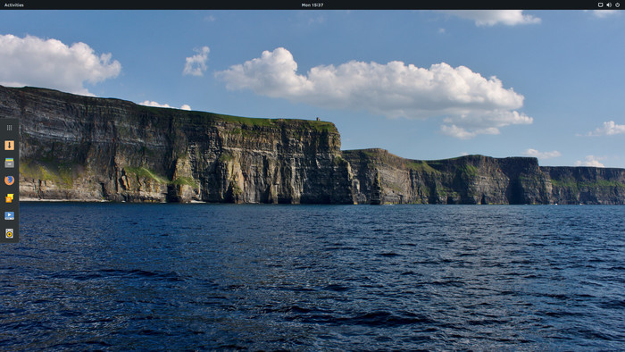Open the power menu icon at top-right
625x352 pixels.
(618, 4)
